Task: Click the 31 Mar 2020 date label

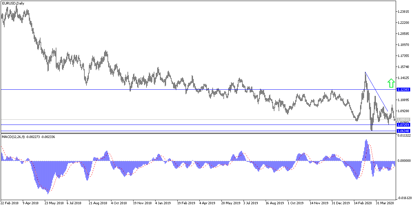Action: 385,204
